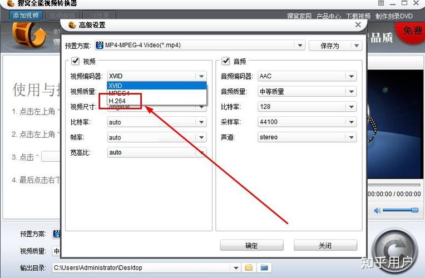The height and width of the screenshot is (278, 425).
Task: Click the round convert start button
Action: (394, 251)
